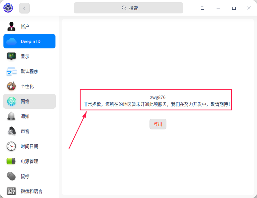Screen dimensions: 257x198
Task: Open the 通知 notification settings
Action: (29, 116)
